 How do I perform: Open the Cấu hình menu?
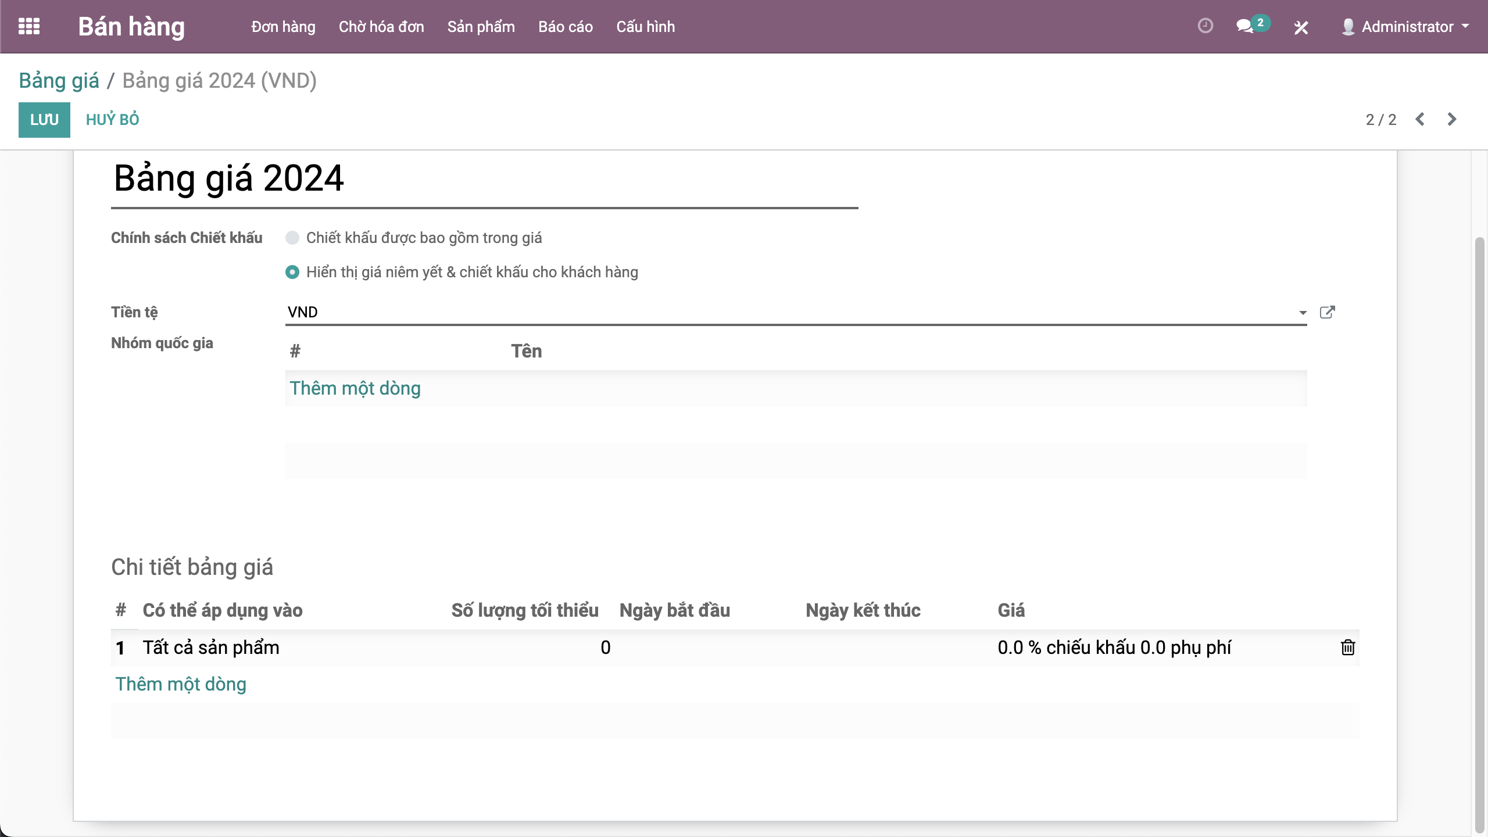click(645, 27)
